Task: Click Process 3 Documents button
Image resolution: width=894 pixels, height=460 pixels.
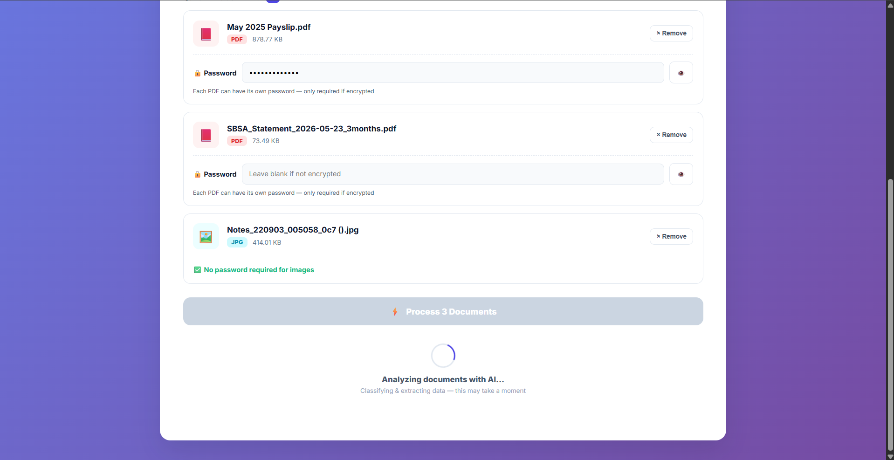Action: [x=443, y=311]
